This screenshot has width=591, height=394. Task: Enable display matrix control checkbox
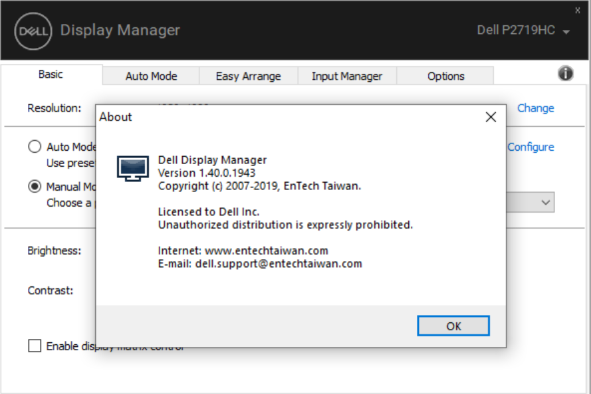tap(35, 345)
